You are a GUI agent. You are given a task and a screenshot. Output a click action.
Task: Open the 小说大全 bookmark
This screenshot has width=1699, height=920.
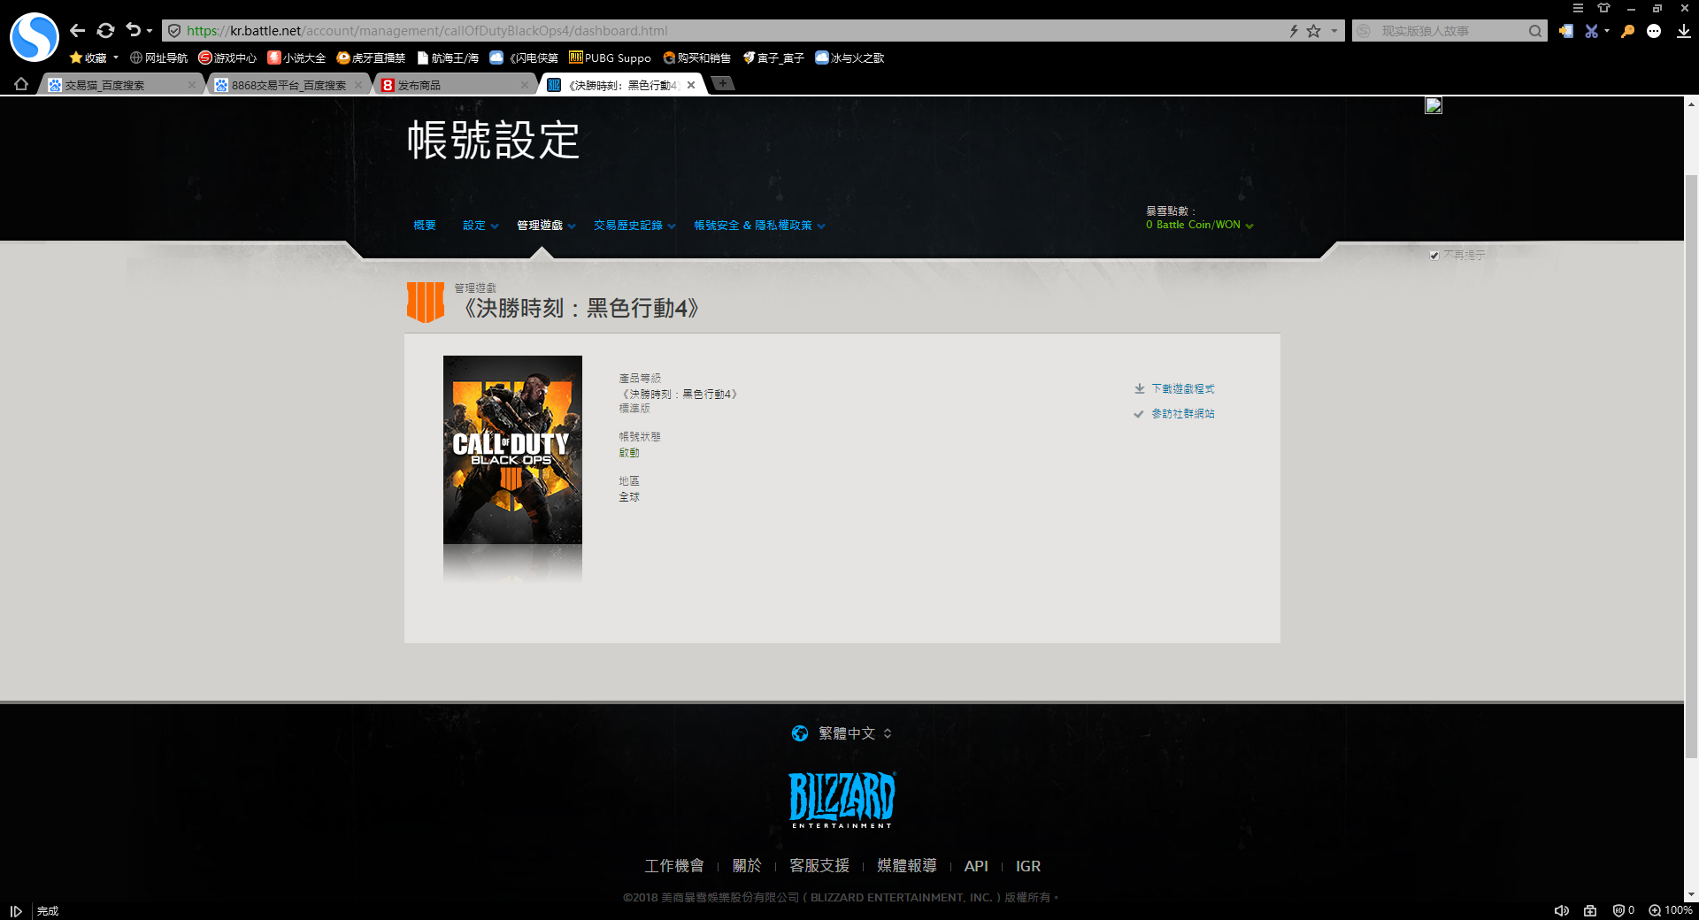pyautogui.click(x=296, y=57)
